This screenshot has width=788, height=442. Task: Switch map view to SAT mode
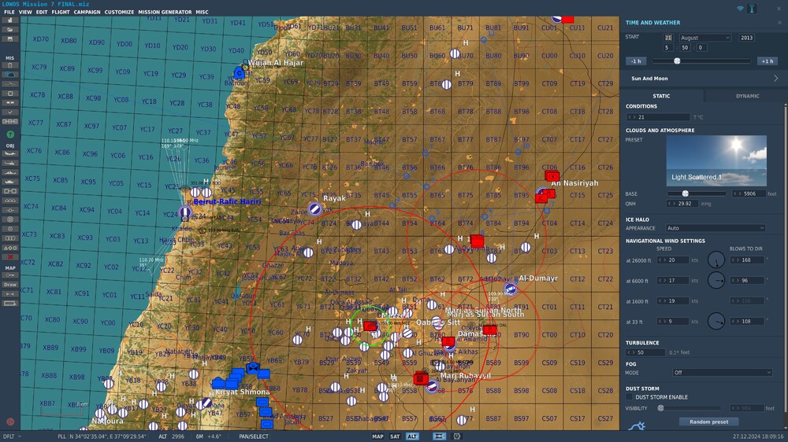click(x=395, y=436)
